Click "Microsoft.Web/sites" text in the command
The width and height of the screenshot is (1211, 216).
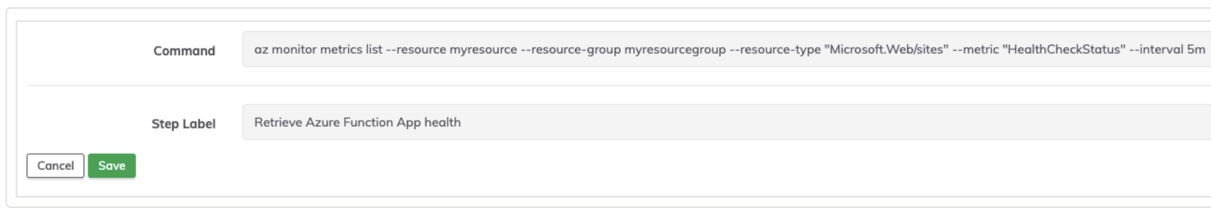[886, 49]
